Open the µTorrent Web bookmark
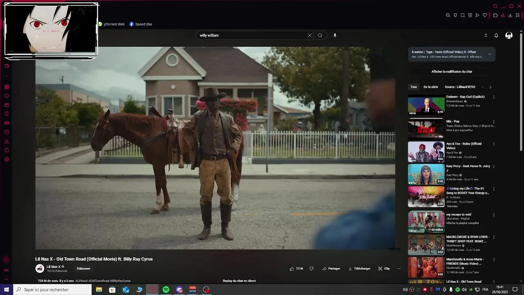524x295 pixels. [x=111, y=24]
